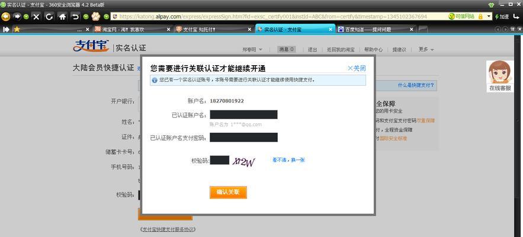Go back with the golden back arrow
Viewport: 523px width, 237px height.
pos(6,17)
